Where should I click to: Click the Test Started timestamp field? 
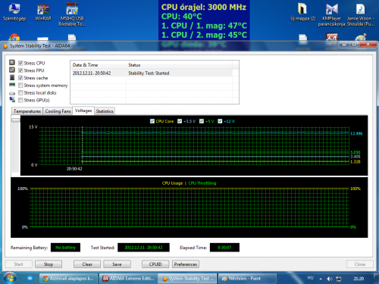[143, 248]
